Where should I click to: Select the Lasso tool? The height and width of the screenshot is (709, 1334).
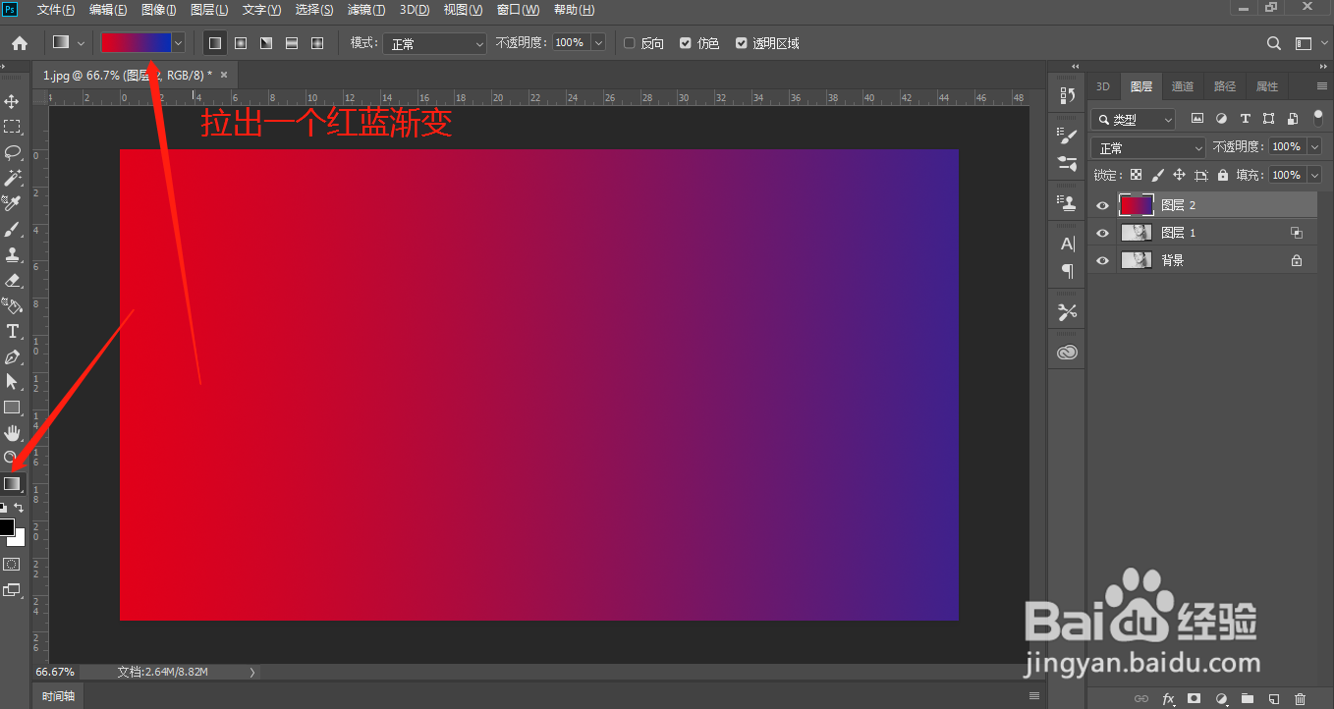(x=13, y=152)
